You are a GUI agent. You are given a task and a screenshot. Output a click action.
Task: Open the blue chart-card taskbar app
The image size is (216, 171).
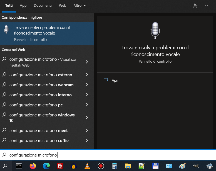[169, 166]
